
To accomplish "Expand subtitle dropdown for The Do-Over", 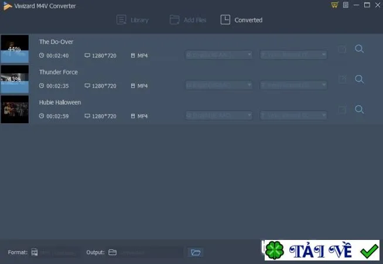I will [x=293, y=55].
